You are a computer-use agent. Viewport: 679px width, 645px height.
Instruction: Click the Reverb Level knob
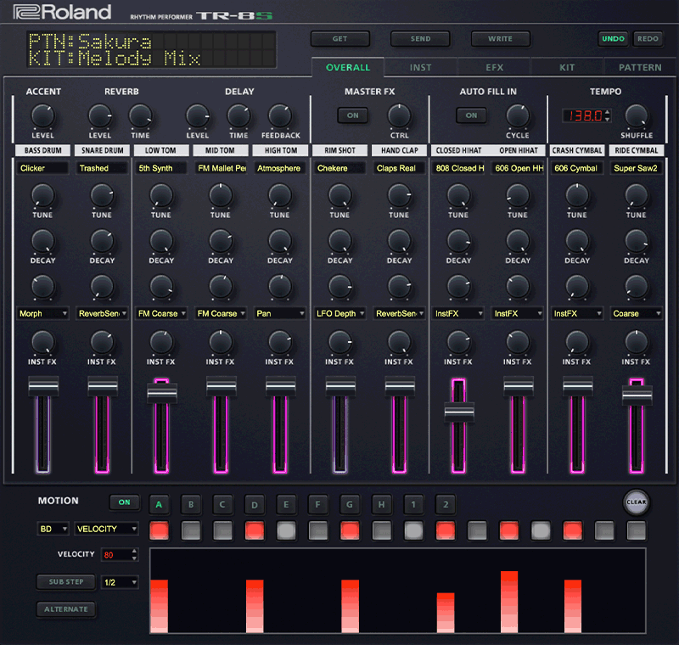[x=100, y=115]
